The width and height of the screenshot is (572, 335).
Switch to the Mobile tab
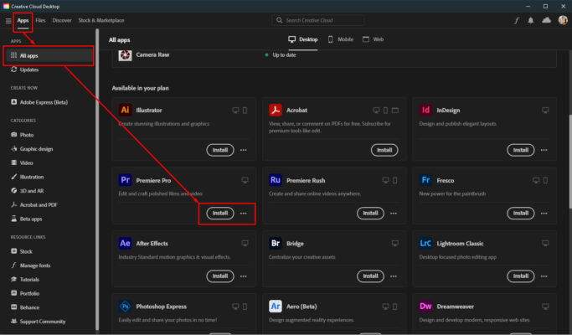pyautogui.click(x=342, y=39)
